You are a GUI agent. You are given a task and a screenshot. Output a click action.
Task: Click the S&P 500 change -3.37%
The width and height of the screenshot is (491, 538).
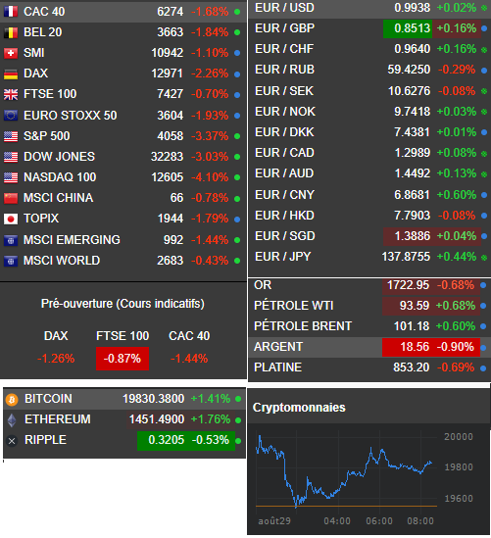(x=210, y=136)
